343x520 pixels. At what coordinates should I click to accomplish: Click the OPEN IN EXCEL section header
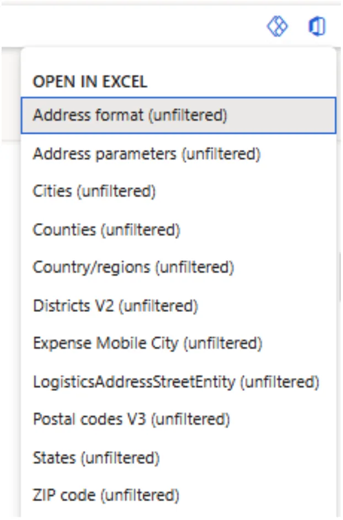click(x=90, y=82)
